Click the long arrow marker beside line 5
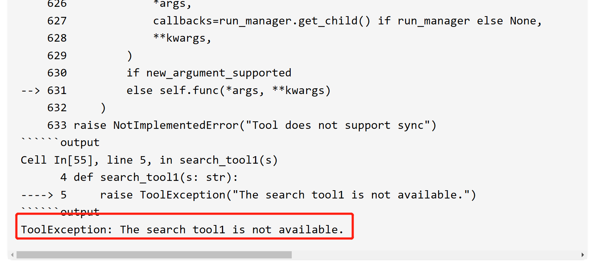Image resolution: width=595 pixels, height=262 pixels. coord(37,195)
